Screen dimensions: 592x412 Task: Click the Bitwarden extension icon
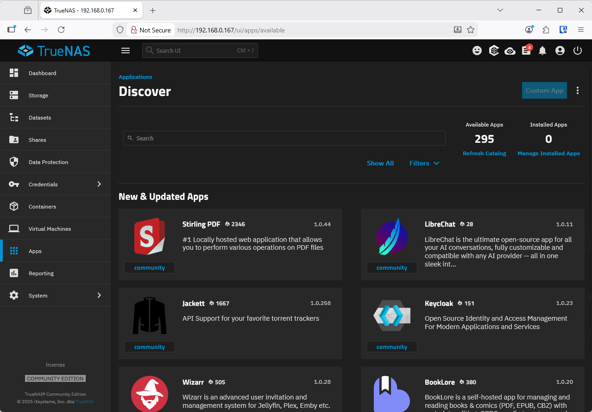coord(563,30)
